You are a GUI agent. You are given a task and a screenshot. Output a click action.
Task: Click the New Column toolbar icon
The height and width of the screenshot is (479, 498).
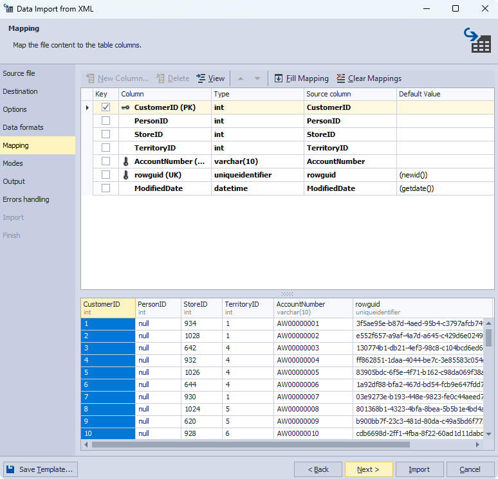click(x=90, y=78)
